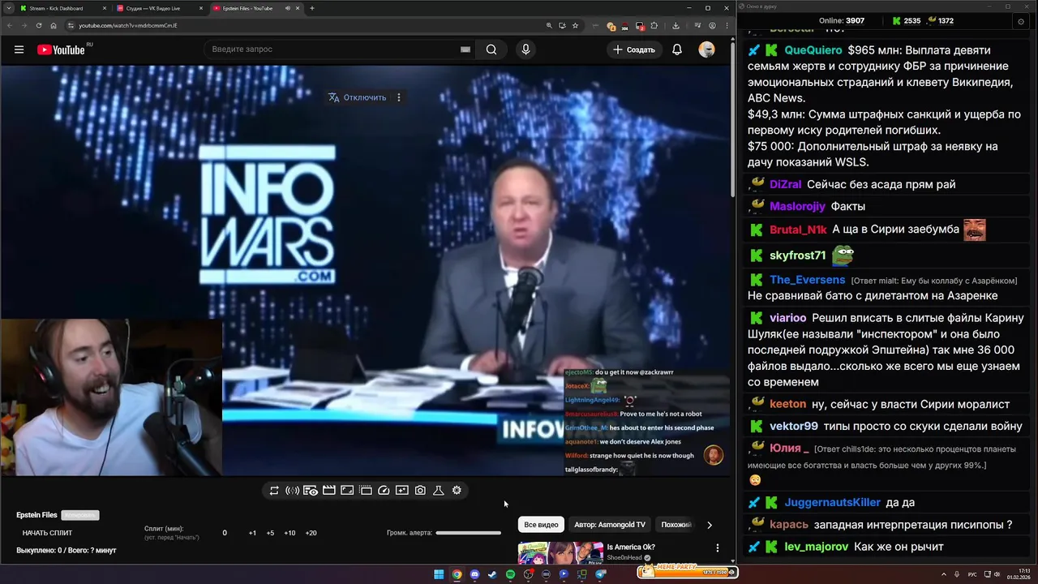The image size is (1038, 584).
Task: Open YouTube notifications bell
Action: (676, 49)
